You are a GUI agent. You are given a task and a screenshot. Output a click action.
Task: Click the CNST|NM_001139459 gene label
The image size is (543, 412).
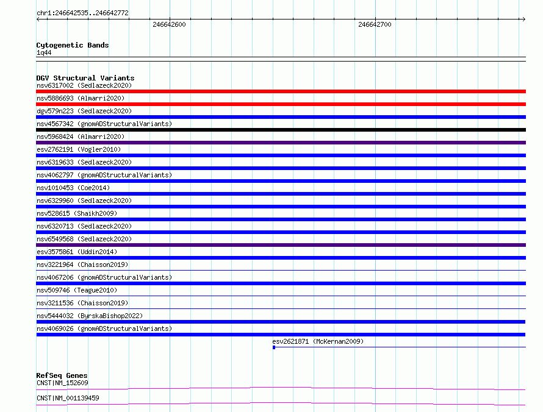coord(68,398)
